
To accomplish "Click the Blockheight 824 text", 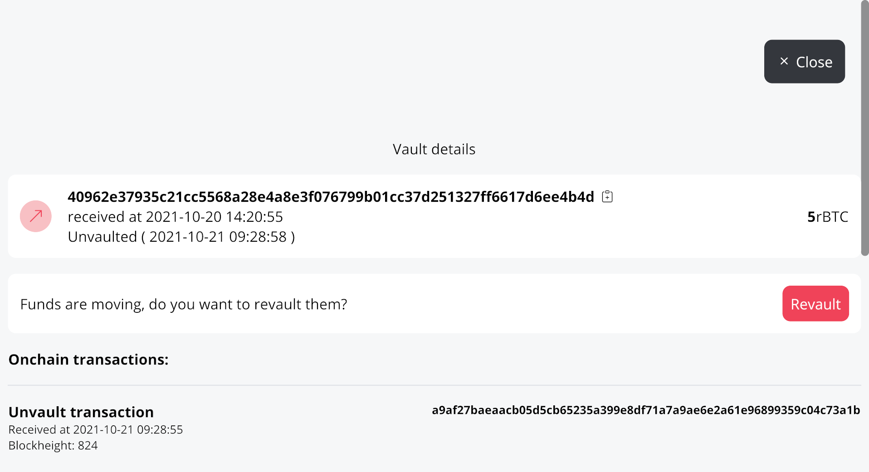I will pos(53,446).
